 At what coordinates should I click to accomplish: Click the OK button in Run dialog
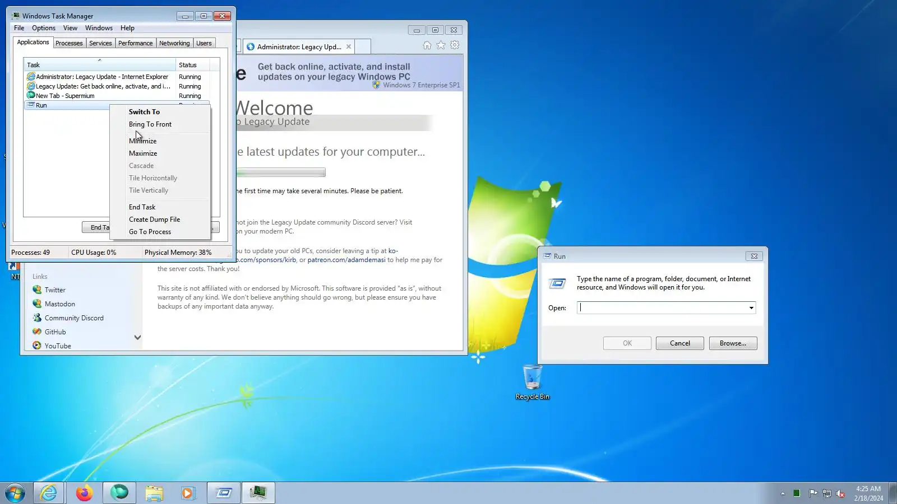(627, 343)
